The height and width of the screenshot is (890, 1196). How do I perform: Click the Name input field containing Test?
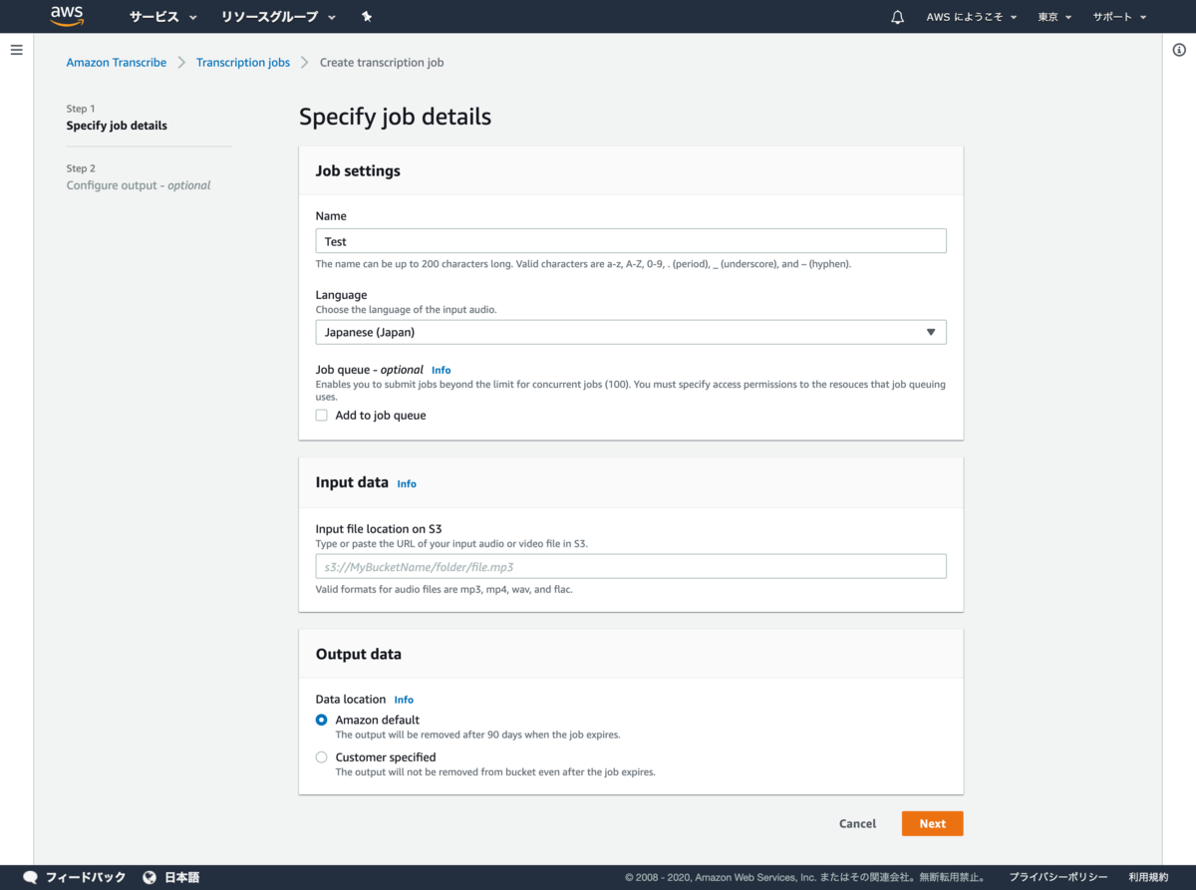point(631,241)
